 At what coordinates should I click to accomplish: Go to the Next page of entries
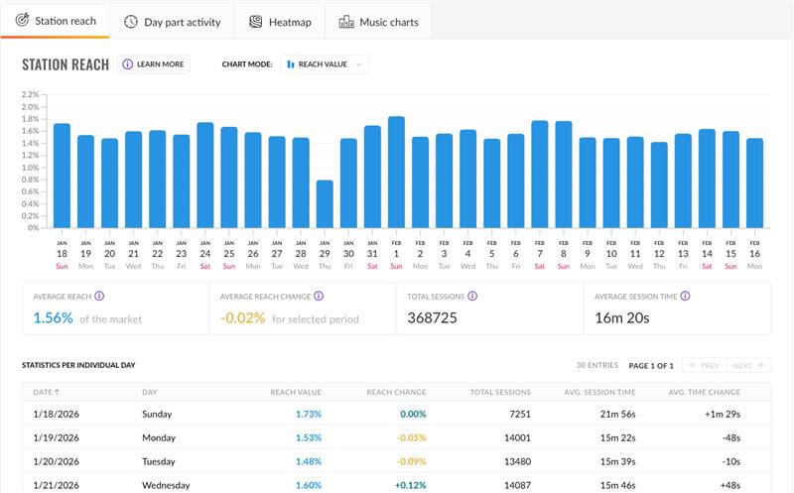pos(749,365)
